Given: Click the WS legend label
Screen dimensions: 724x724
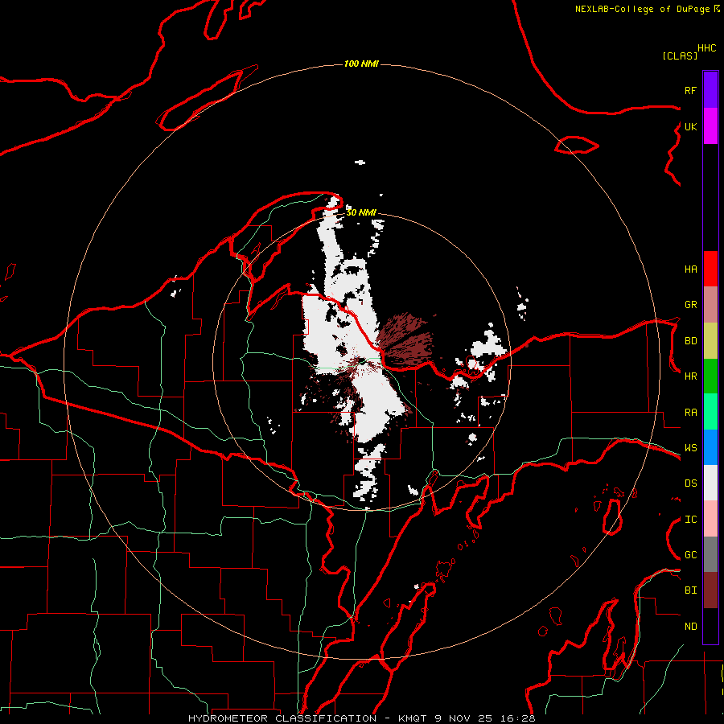Looking at the screenshot, I should (691, 448).
